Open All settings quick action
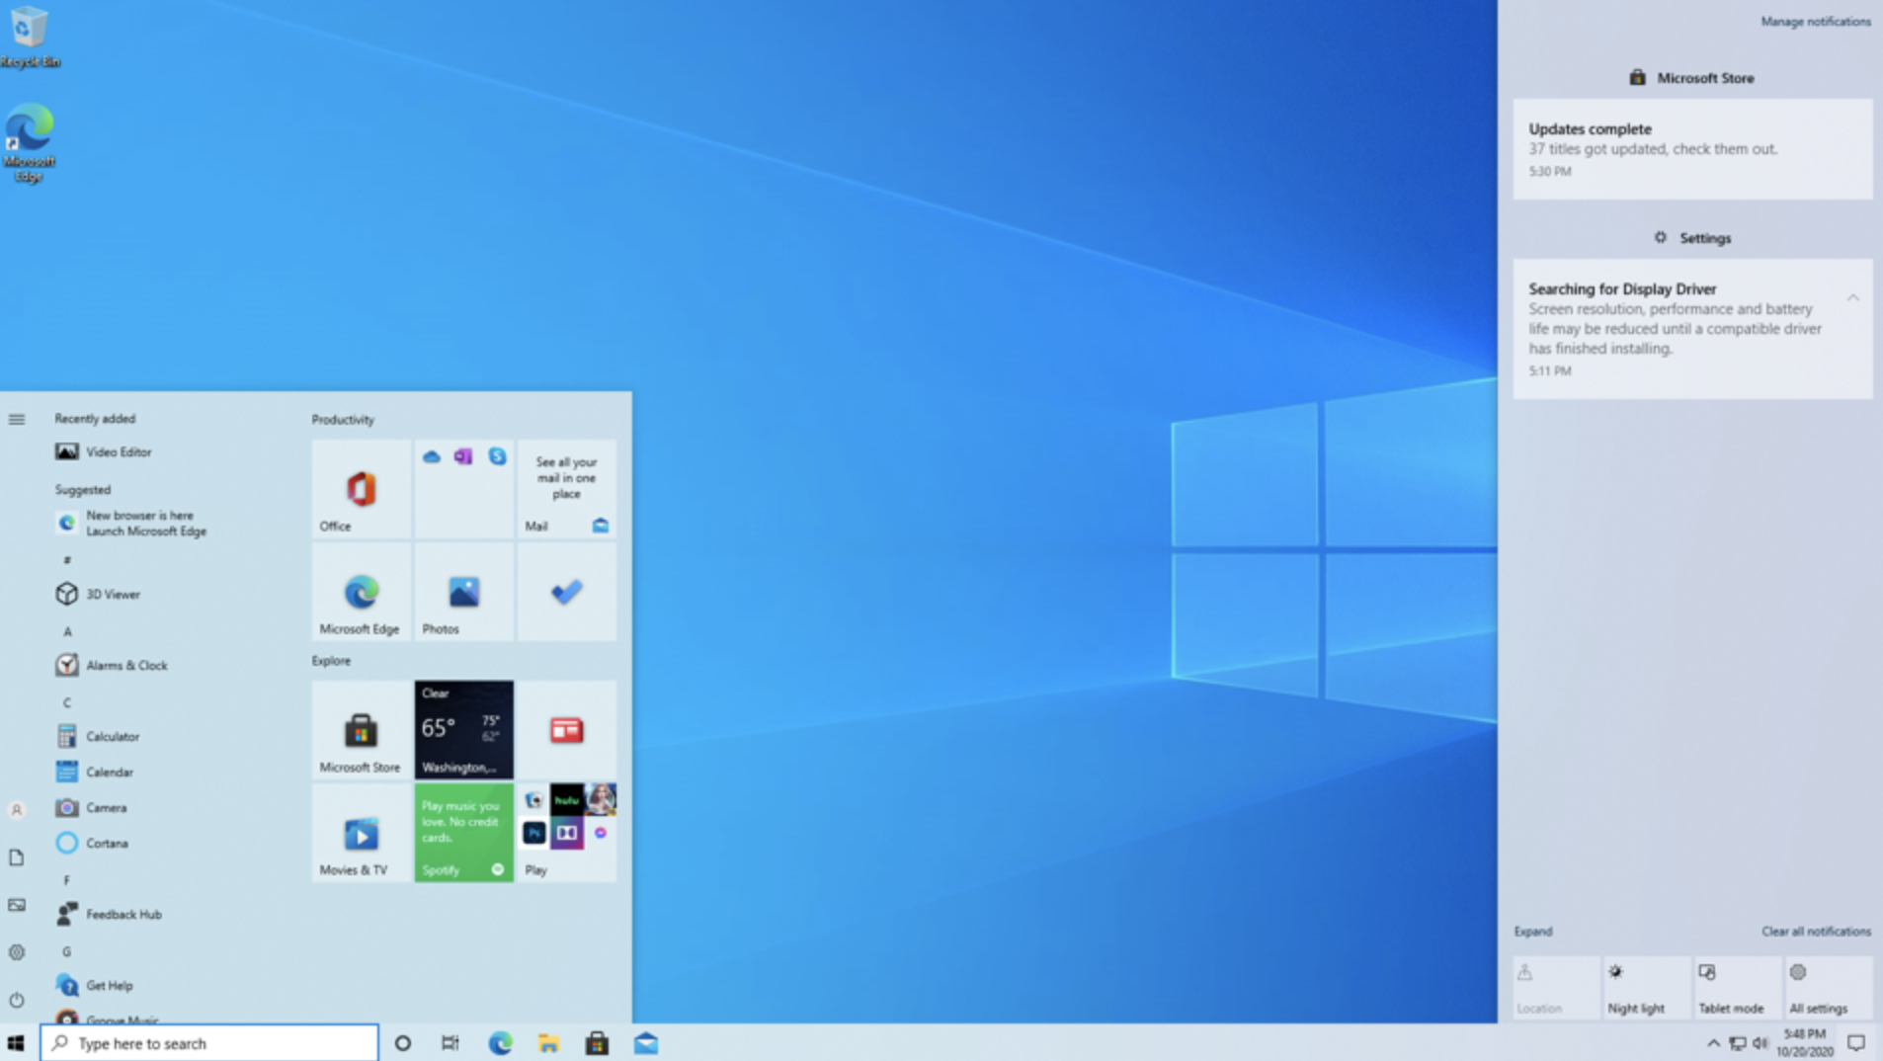The height and width of the screenshot is (1061, 1883). point(1829,987)
